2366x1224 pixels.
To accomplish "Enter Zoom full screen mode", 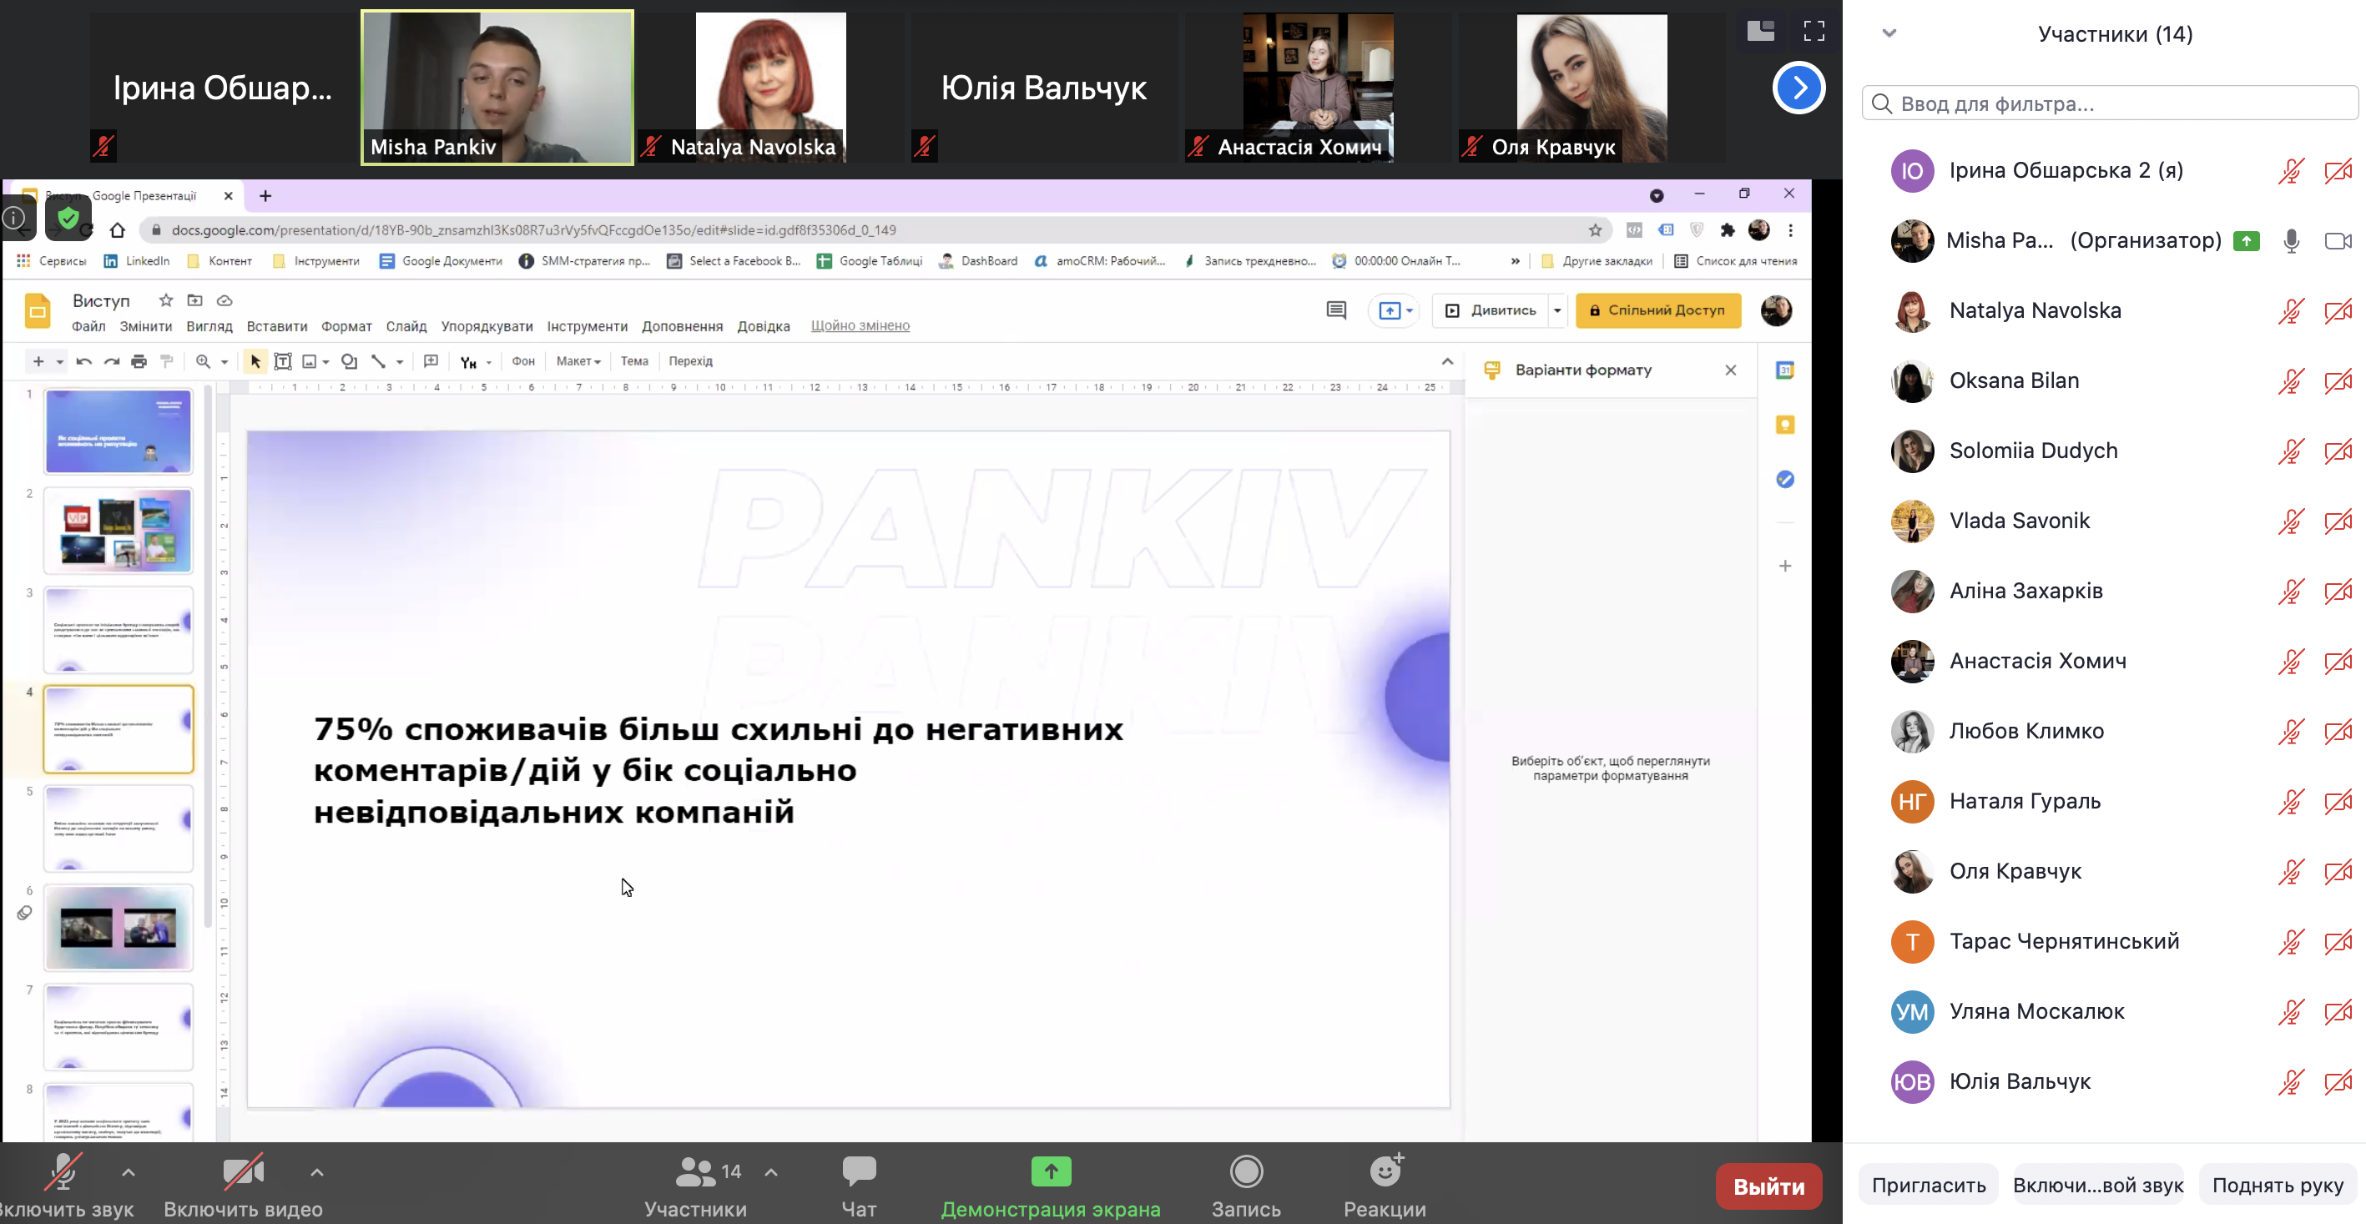I will (1814, 31).
